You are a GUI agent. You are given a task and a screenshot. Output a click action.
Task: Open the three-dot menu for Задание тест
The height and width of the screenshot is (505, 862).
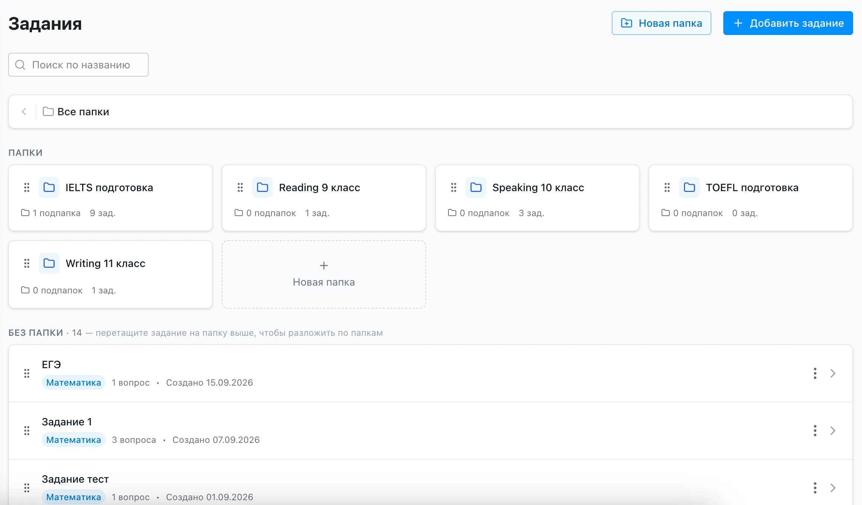coord(815,488)
